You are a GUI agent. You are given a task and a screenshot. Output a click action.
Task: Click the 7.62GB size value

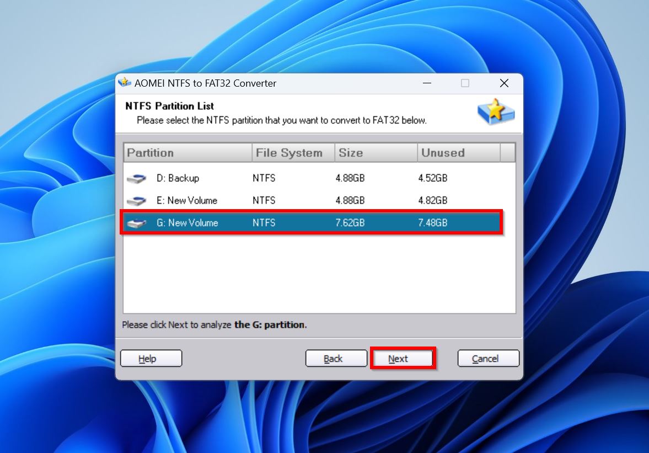[x=350, y=223]
